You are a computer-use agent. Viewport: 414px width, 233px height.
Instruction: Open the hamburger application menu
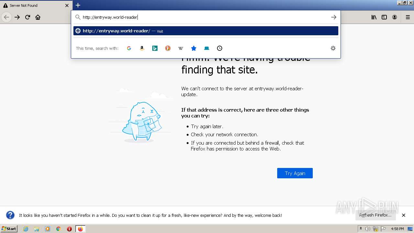click(408, 17)
